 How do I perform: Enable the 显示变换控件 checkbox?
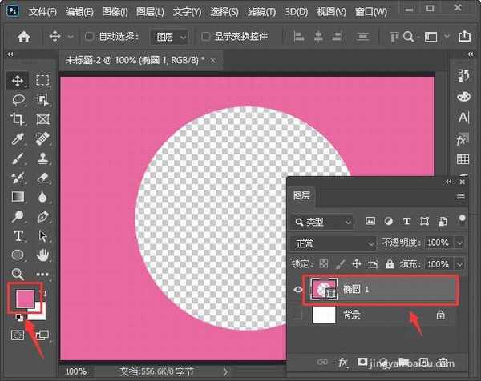206,37
